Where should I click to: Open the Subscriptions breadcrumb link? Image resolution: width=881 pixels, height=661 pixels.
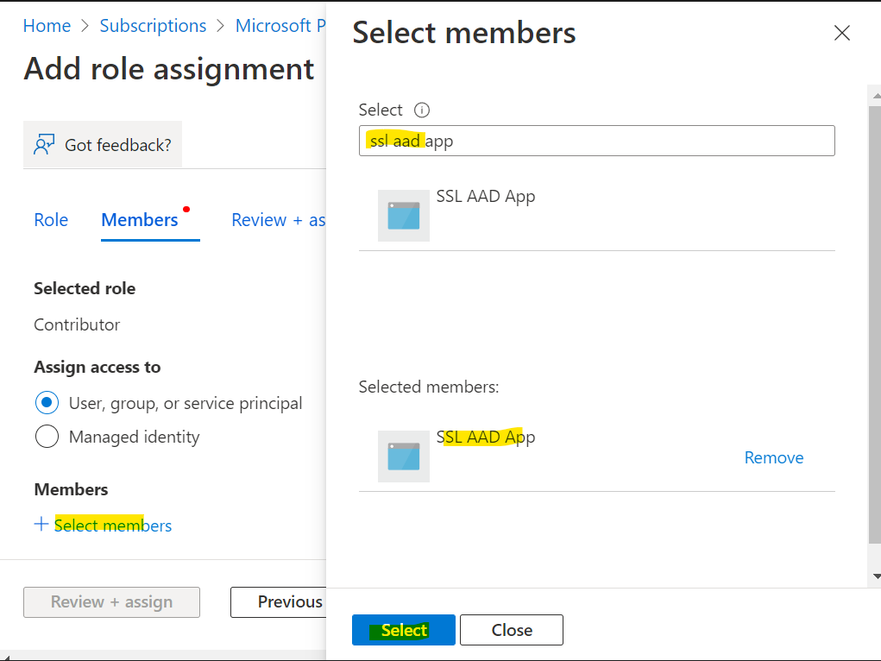tap(153, 26)
